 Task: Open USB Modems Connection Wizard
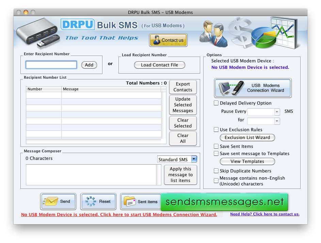point(253,88)
